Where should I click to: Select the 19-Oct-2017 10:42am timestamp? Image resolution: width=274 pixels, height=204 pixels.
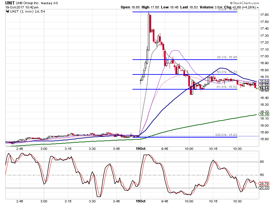(x=22, y=7)
